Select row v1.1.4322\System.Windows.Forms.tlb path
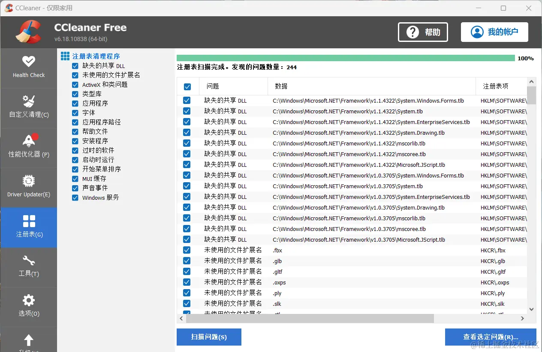Screen dimensions: 542x352 click(x=368, y=101)
